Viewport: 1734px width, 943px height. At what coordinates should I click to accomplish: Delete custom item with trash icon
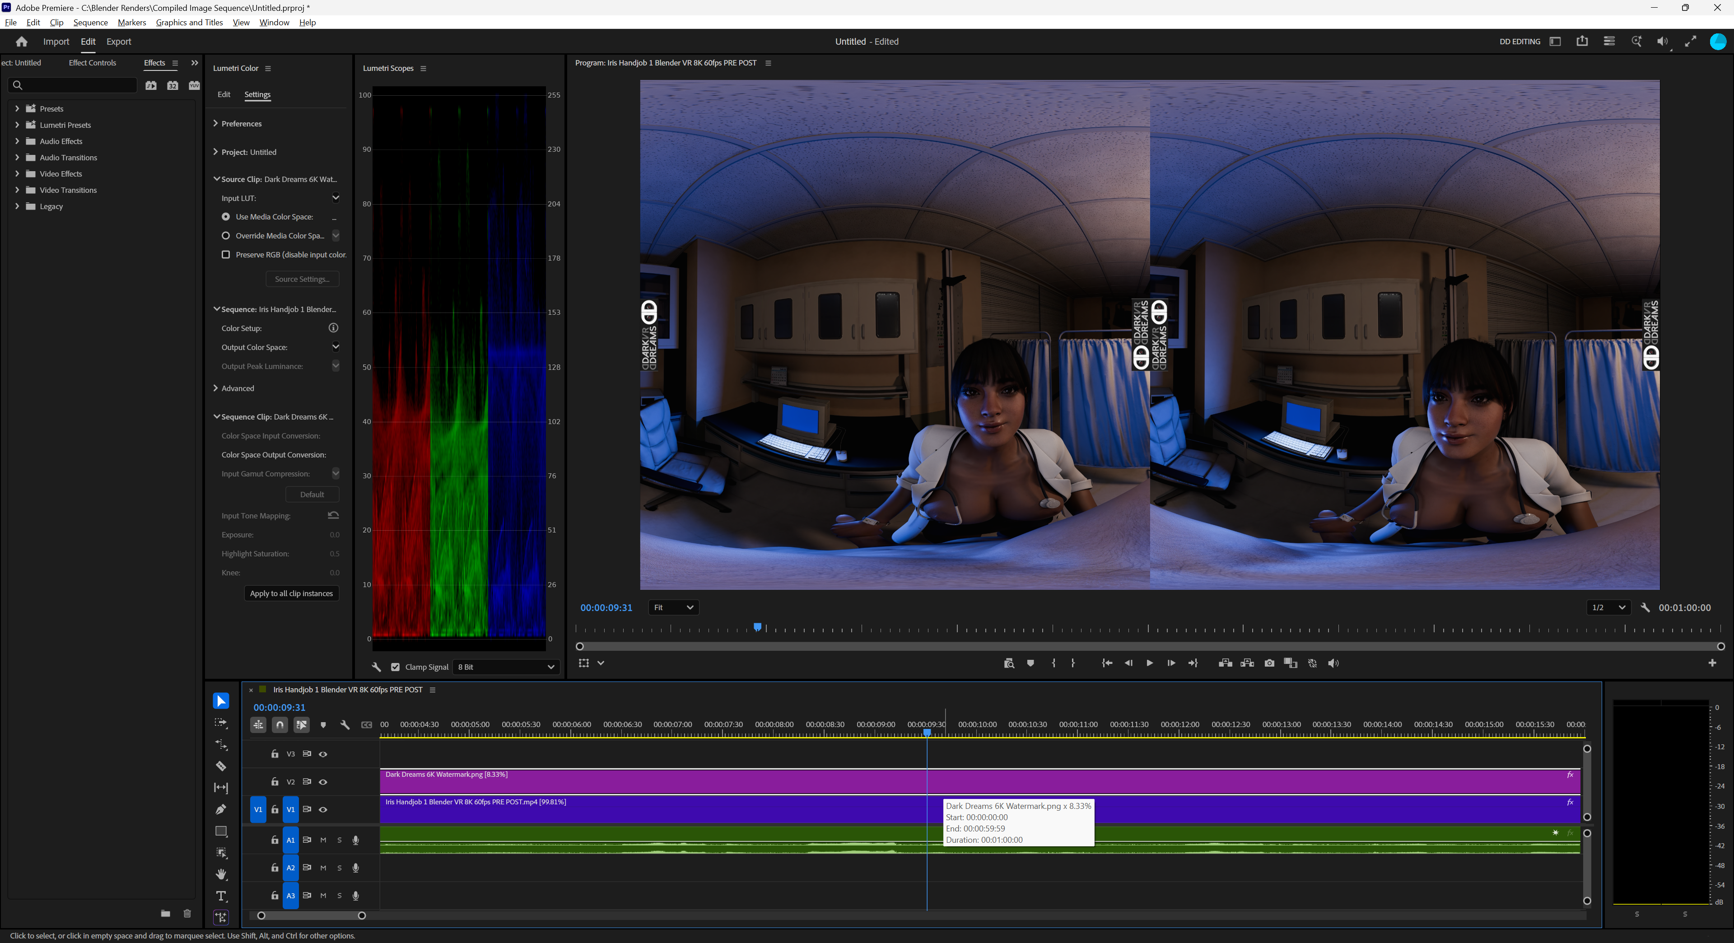(187, 913)
